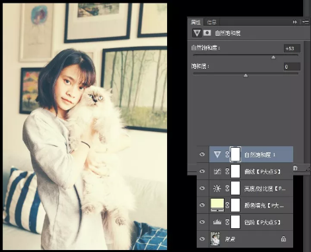Open the Properties panel flyout menu
The height and width of the screenshot is (252, 311).
tap(305, 22)
